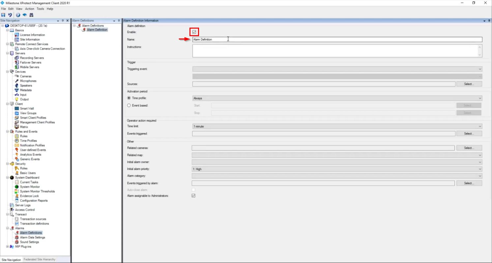492x263 pixels.
Task: Open the Alarm category dropdown
Action: (337, 176)
